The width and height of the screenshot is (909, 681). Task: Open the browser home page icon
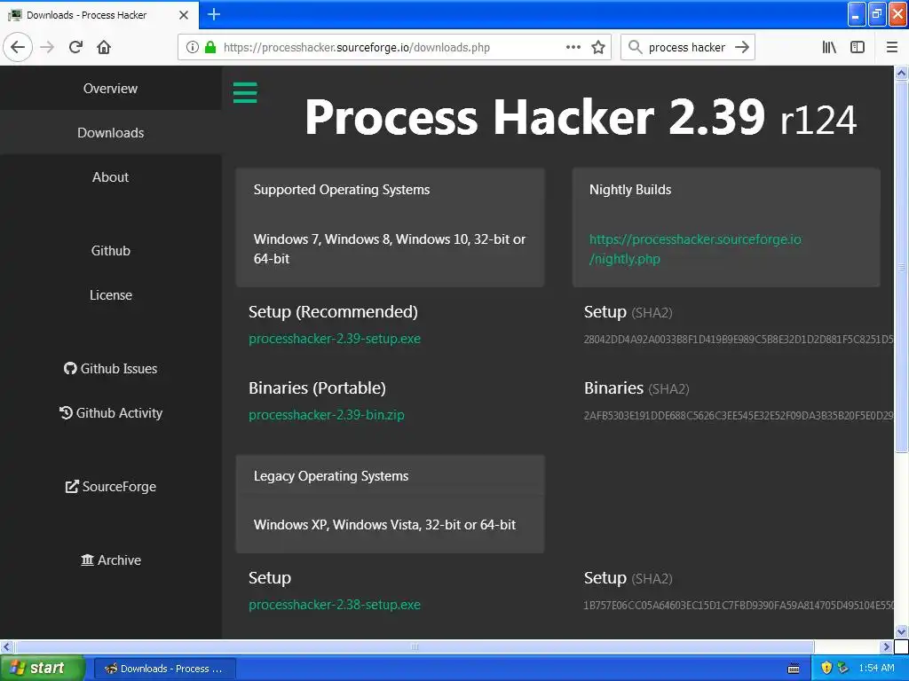104,47
